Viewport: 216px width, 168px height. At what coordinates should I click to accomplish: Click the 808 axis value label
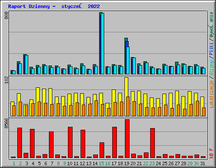click(6, 16)
